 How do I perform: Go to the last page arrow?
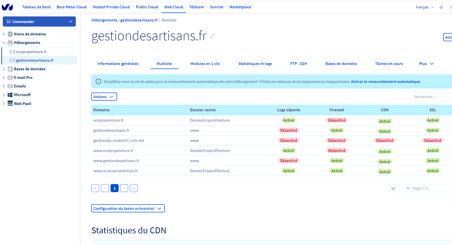(x=134, y=188)
